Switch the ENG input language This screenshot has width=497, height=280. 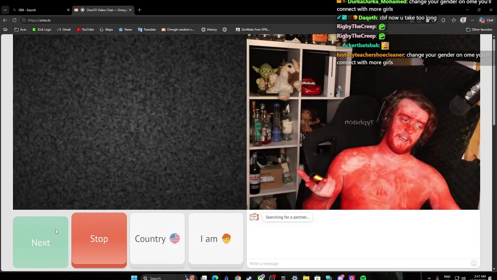click(x=447, y=277)
